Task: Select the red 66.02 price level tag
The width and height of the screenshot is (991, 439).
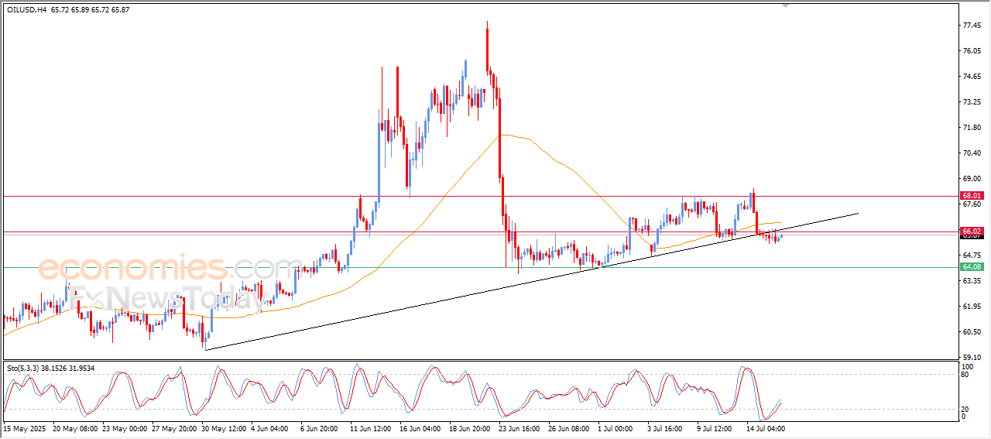Action: click(972, 232)
